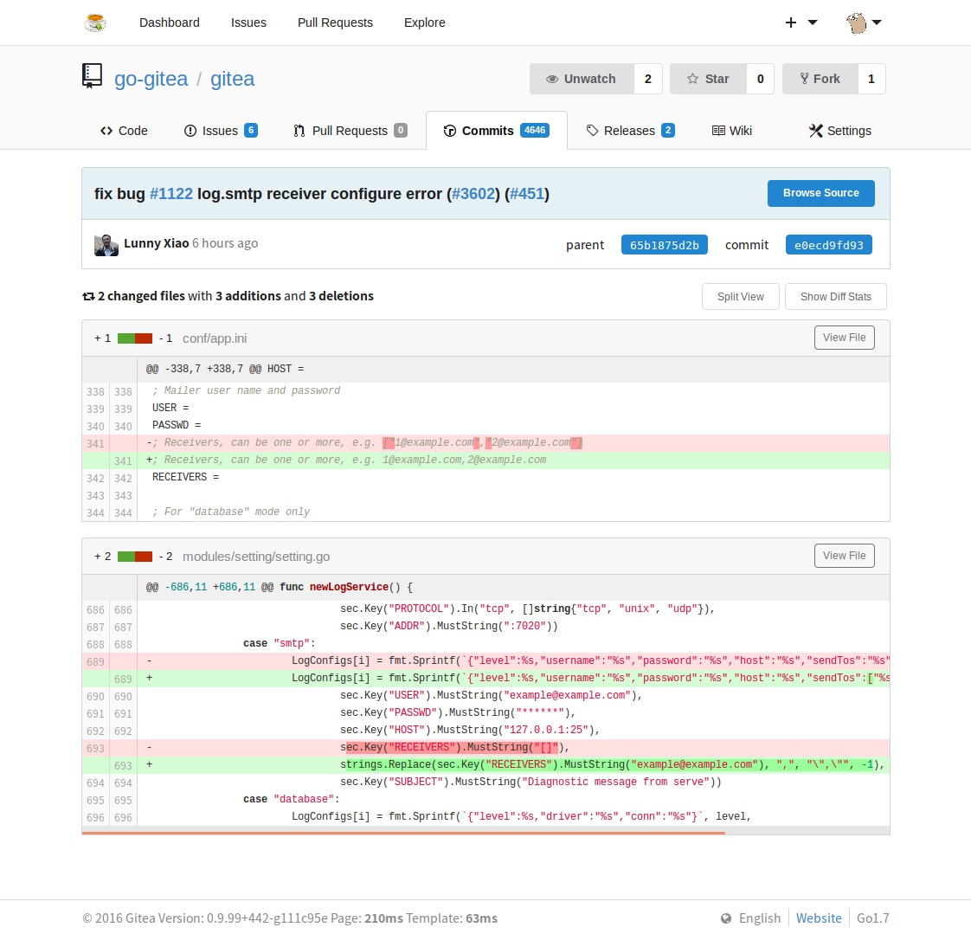
Task: Open Issues in the top navigation bar
Action: coord(248,23)
